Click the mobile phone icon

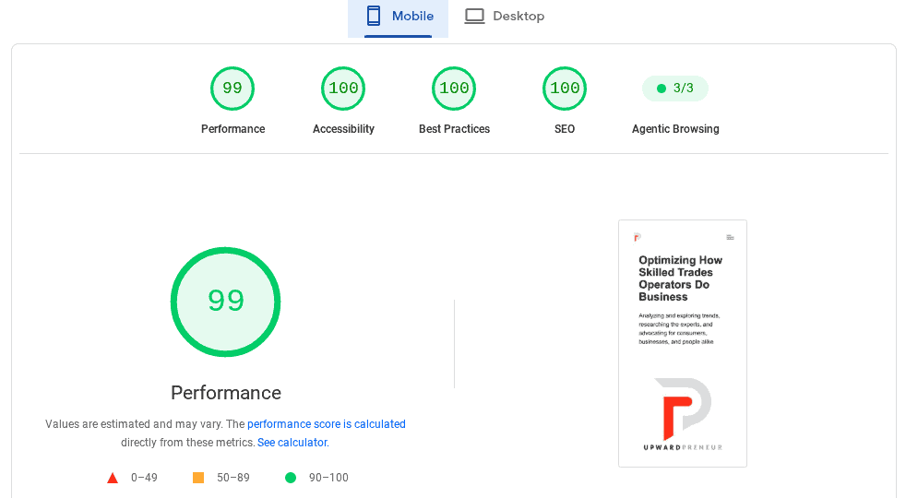click(374, 17)
